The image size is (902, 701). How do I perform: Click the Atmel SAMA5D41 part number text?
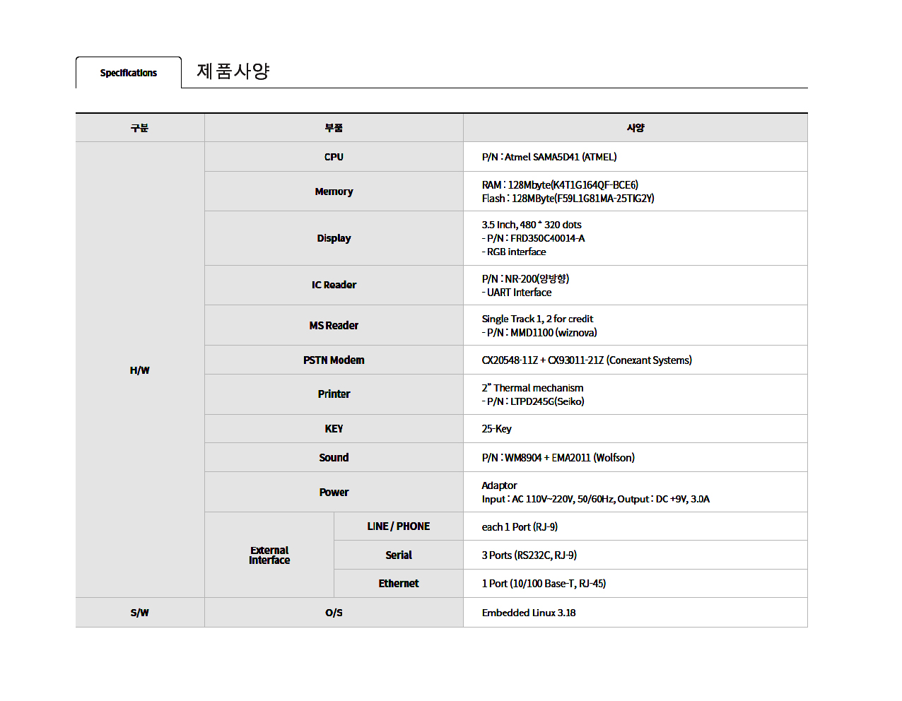tap(549, 157)
